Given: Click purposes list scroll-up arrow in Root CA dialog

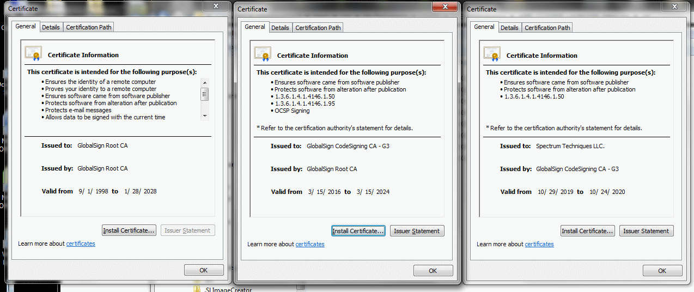Looking at the screenshot, I should click(x=205, y=82).
